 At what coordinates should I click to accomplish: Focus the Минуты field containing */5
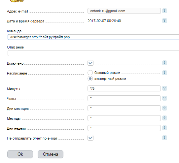point(124,88)
